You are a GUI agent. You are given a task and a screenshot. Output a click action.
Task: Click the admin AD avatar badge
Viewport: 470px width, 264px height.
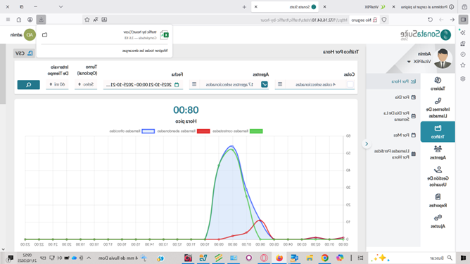(x=30, y=35)
